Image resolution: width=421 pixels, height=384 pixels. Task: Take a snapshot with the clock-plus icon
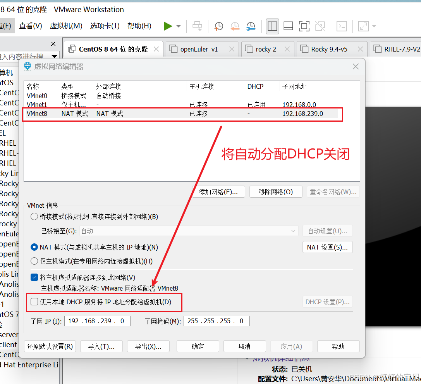218,26
